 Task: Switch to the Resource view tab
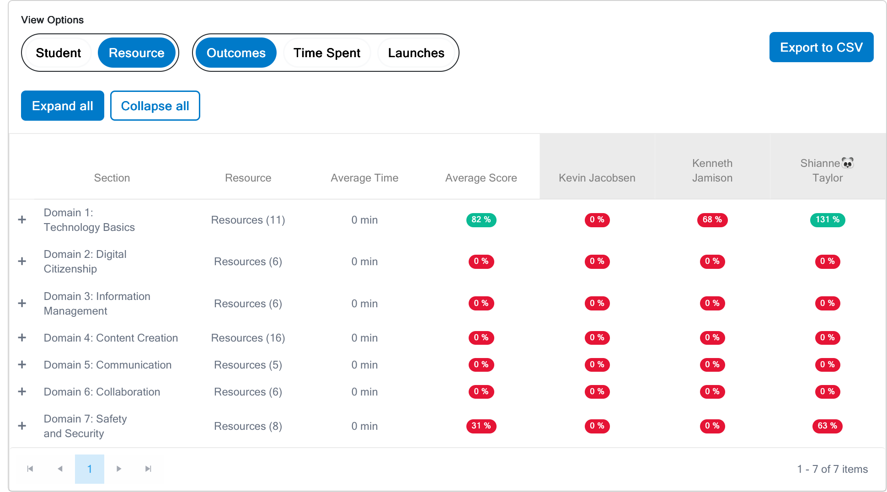137,53
